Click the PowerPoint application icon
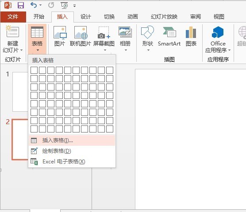Screen dimensions: 246x212 8,6
